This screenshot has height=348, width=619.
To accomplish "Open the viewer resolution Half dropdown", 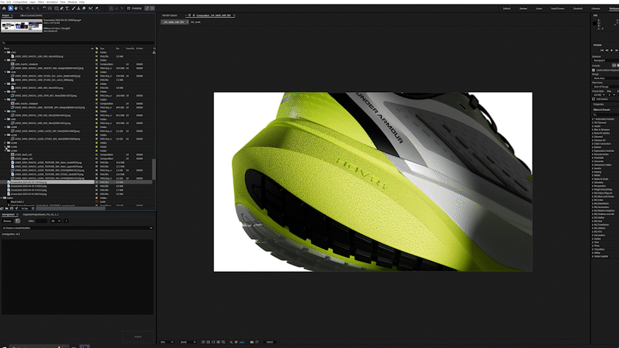I will (x=188, y=342).
